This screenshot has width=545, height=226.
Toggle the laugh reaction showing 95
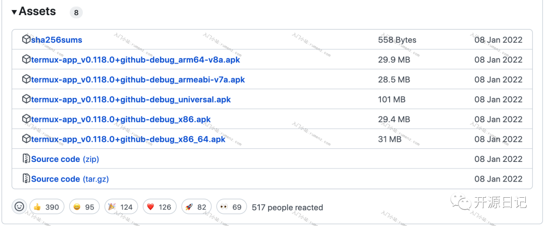84,207
